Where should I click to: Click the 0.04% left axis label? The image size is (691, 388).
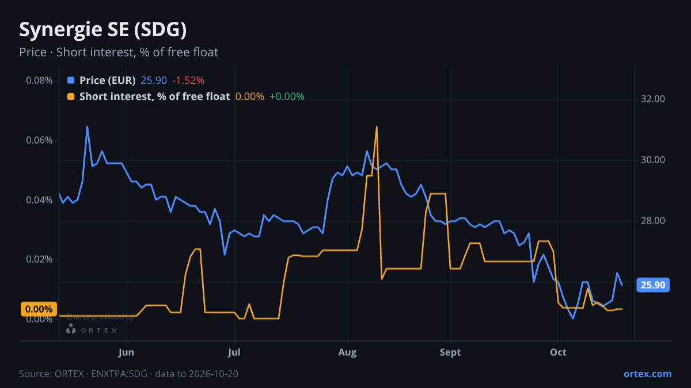pos(39,200)
